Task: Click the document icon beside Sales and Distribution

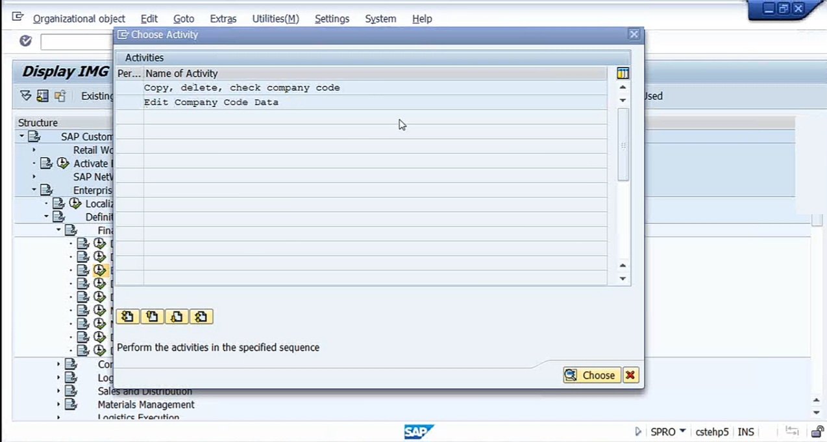Action: [71, 391]
